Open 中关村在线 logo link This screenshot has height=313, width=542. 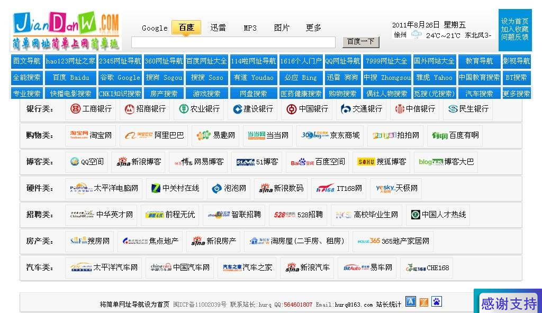[x=156, y=188]
